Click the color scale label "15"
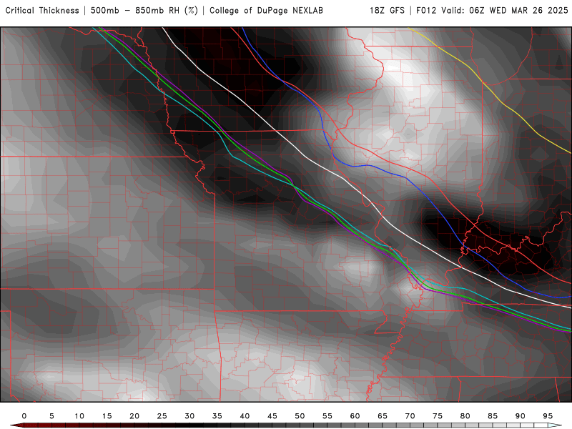This screenshot has height=429, width=572. tap(107, 416)
